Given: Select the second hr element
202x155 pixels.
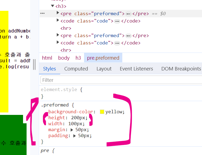Looking at the screenshot, I should [66, 50].
